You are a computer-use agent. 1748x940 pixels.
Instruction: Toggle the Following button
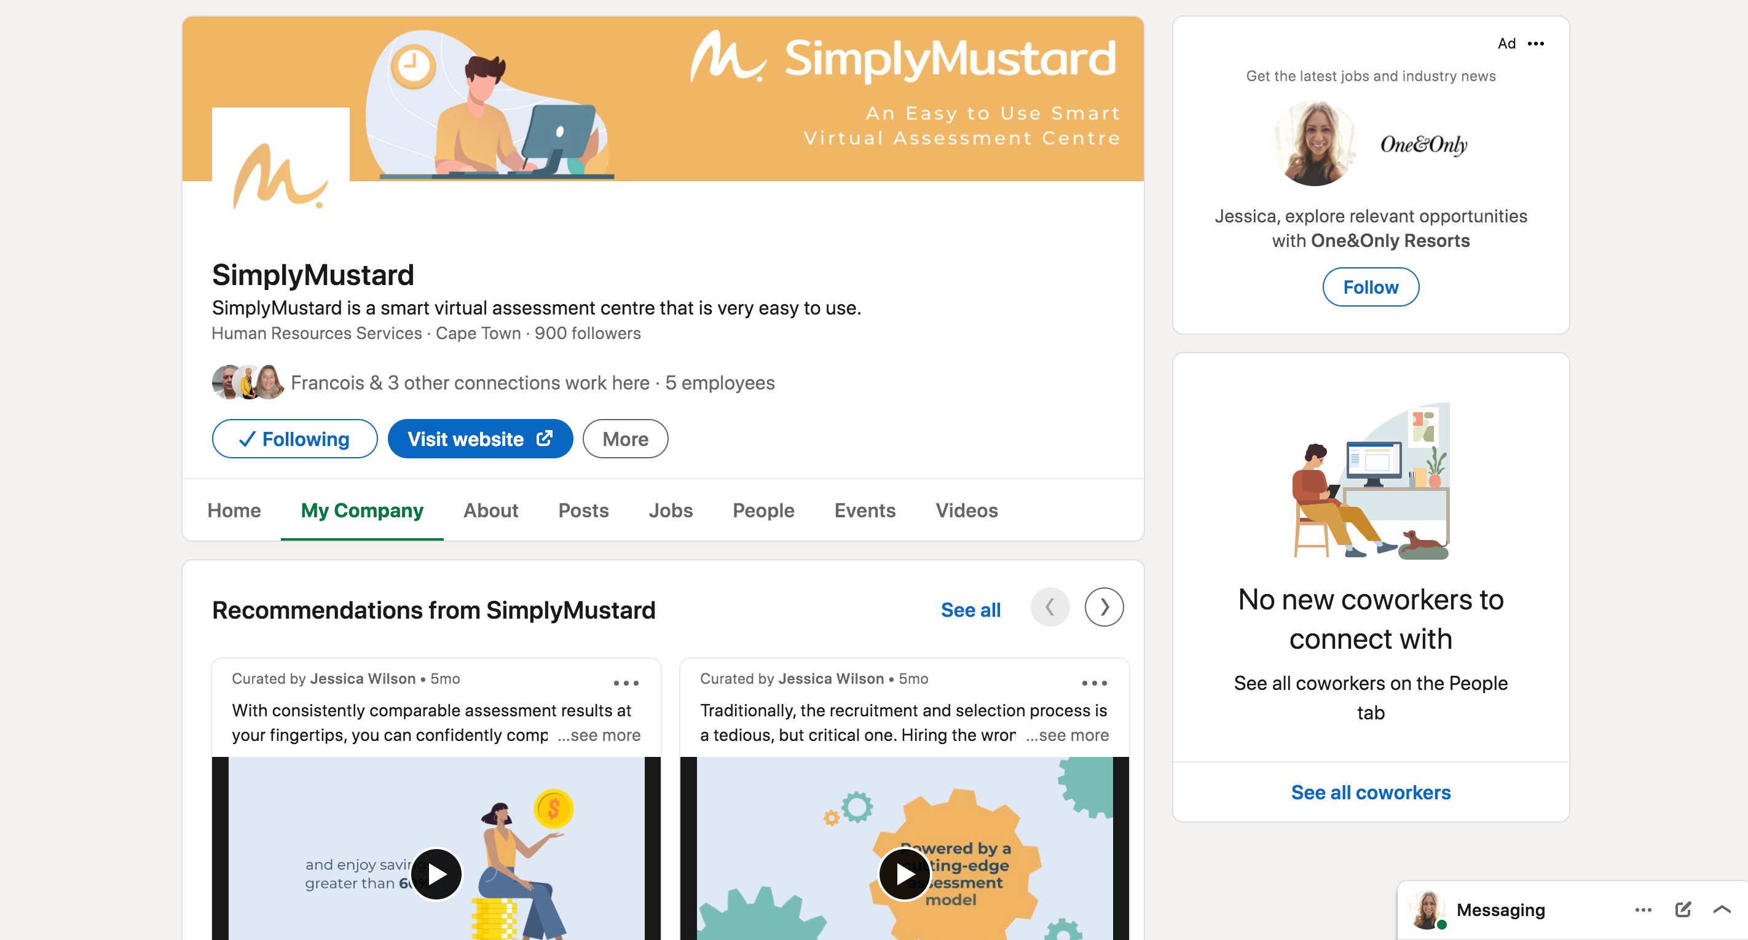coord(294,439)
